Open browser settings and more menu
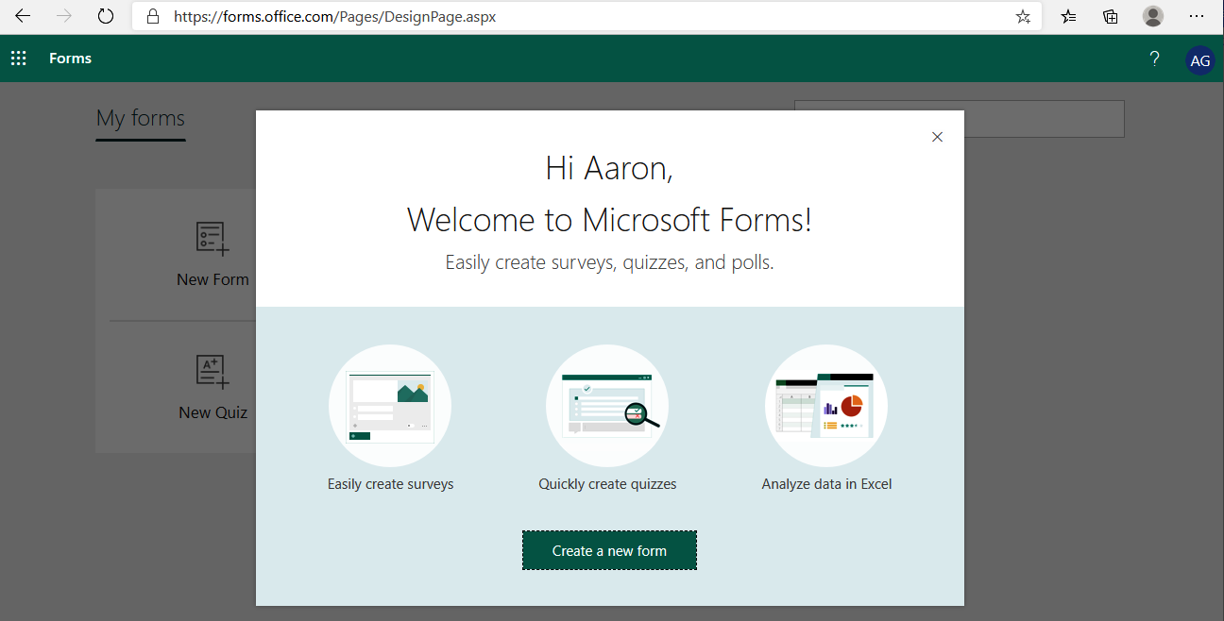This screenshot has height=621, width=1224. pos(1197,16)
